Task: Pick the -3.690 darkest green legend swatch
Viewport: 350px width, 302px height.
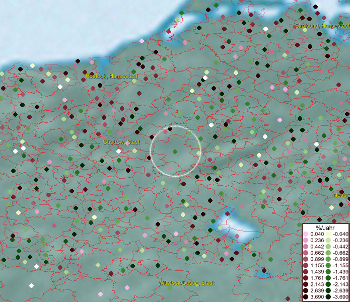Action: [328, 297]
